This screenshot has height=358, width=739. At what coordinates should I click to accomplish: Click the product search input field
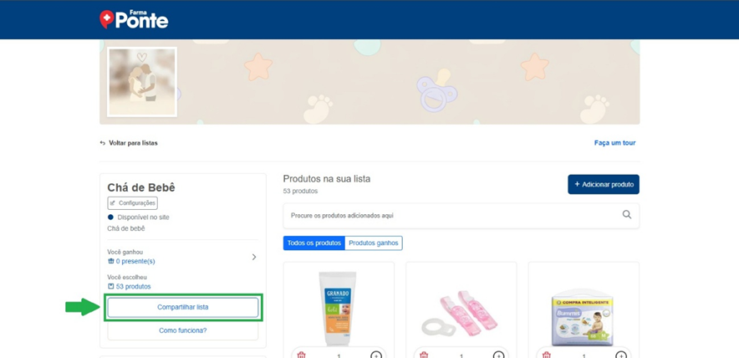[x=451, y=215]
